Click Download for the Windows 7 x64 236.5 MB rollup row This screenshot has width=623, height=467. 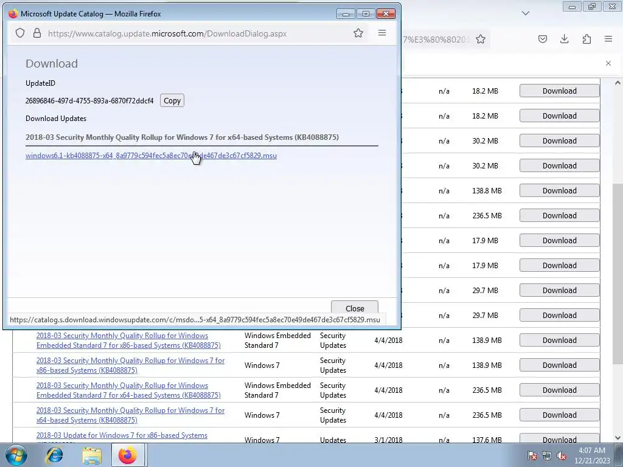560,415
